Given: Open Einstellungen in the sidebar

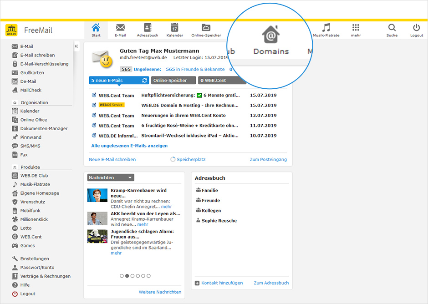Looking at the screenshot, I should (x=31, y=258).
